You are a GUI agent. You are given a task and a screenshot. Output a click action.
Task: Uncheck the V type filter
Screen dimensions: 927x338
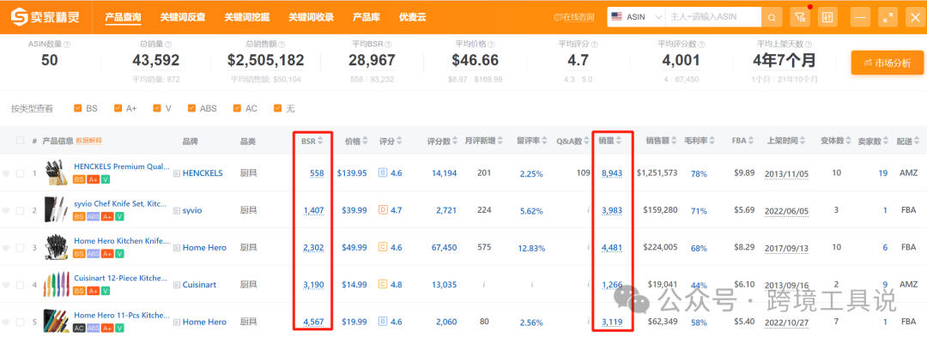coord(157,108)
